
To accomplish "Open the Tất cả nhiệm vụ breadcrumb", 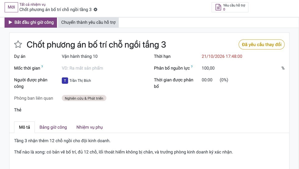I will click(32, 5).
